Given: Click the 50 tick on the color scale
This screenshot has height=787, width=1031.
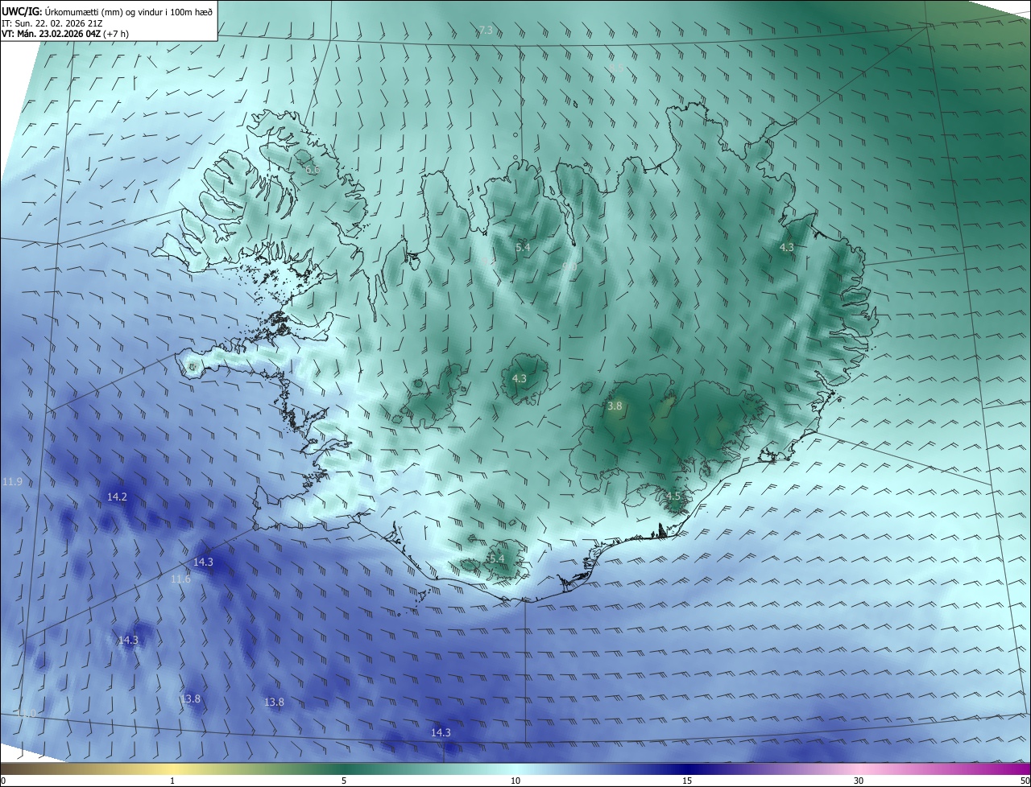Looking at the screenshot, I should [1025, 781].
